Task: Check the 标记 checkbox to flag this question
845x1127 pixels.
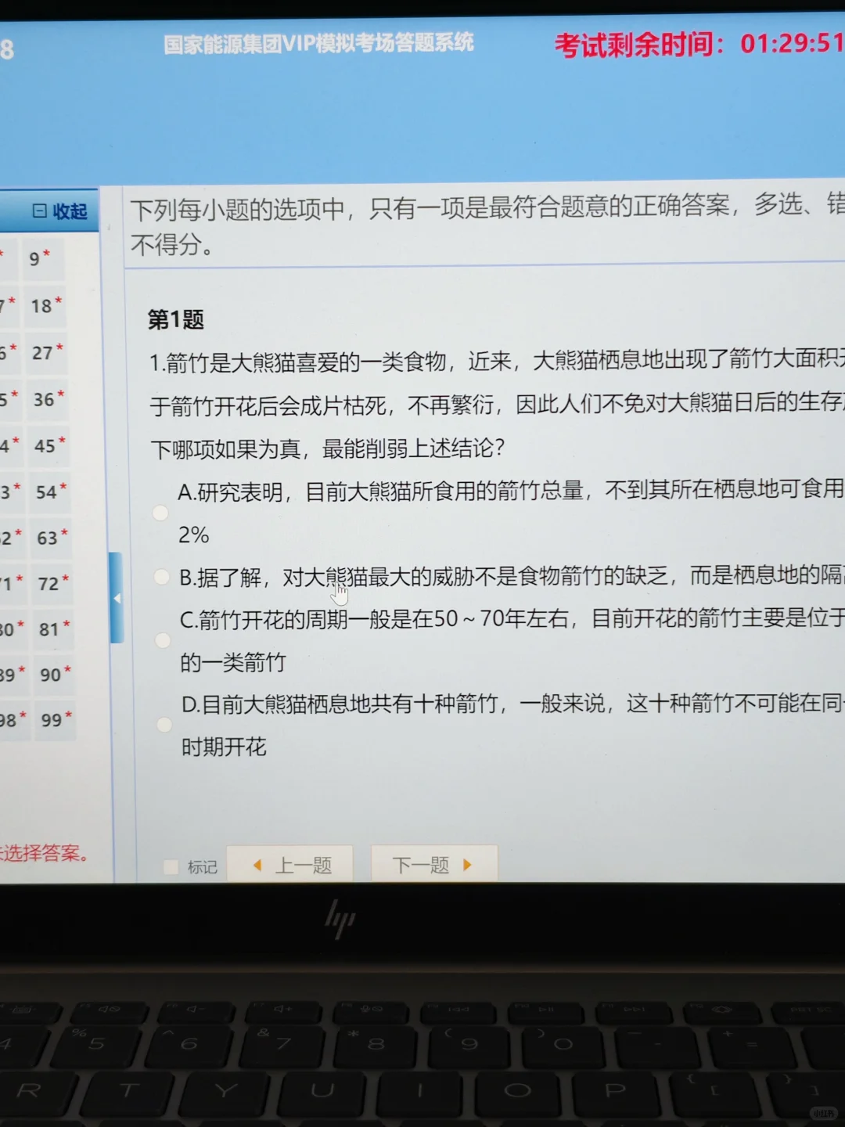Action: (170, 866)
